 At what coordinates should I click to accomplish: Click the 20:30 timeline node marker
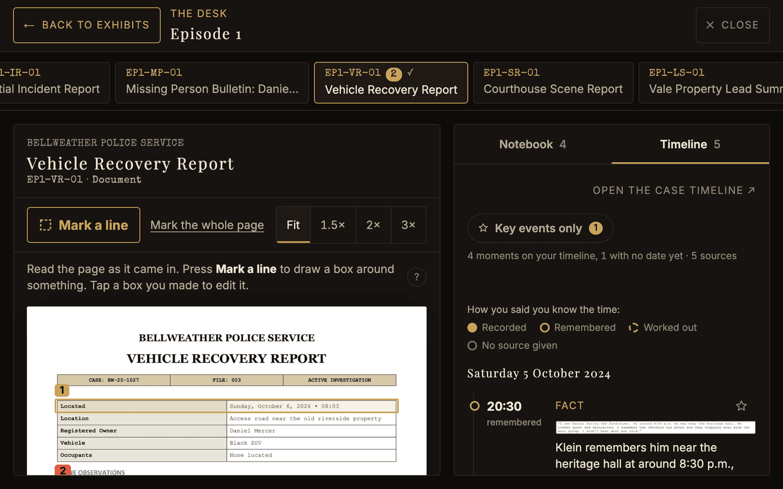coord(474,406)
